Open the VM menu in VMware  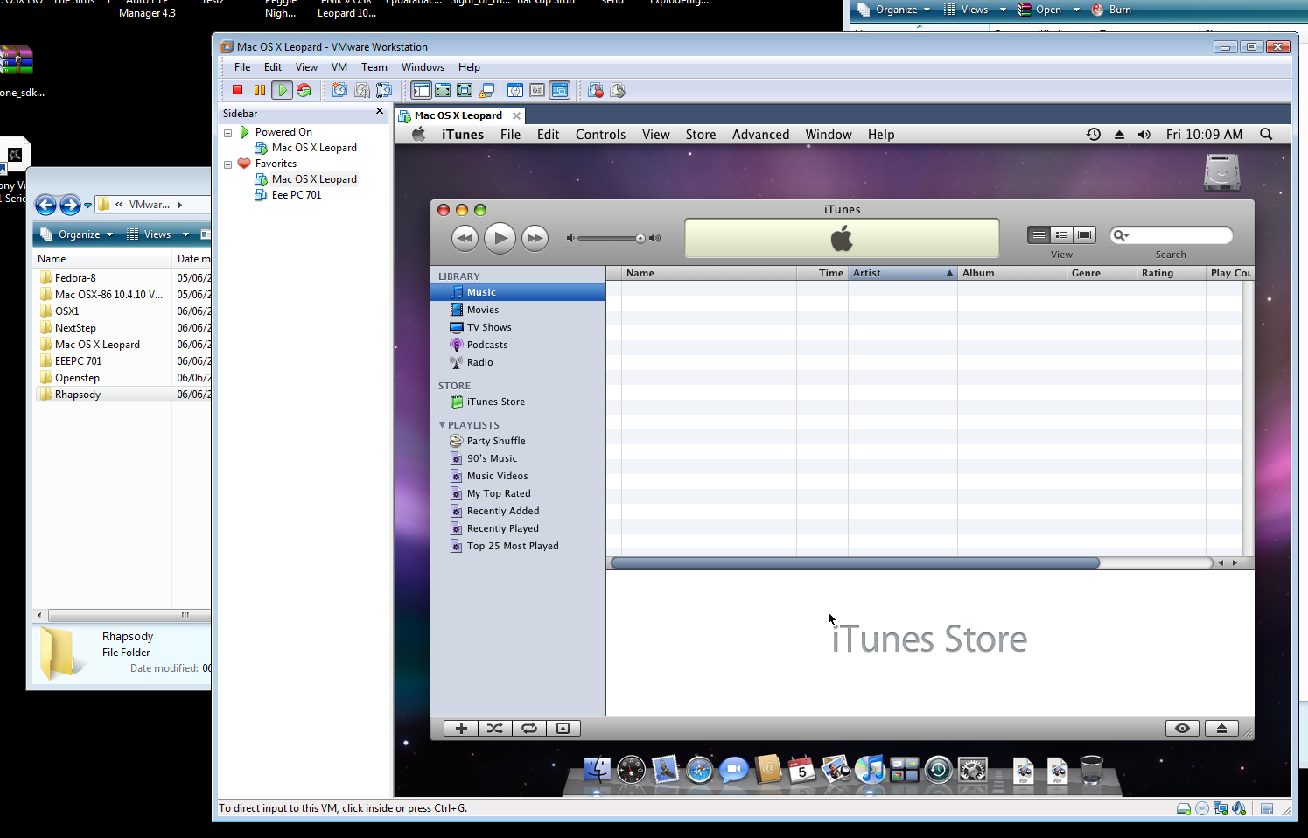(x=339, y=67)
